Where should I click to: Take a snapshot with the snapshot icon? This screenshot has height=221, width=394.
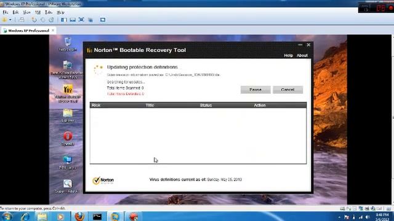tap(34, 20)
